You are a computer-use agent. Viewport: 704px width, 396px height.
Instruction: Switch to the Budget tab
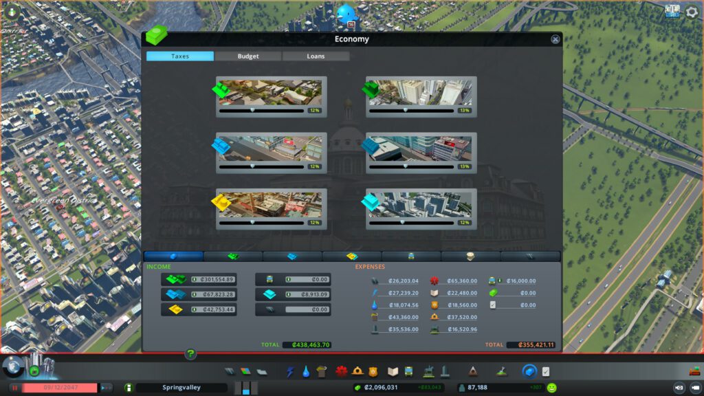click(x=247, y=56)
